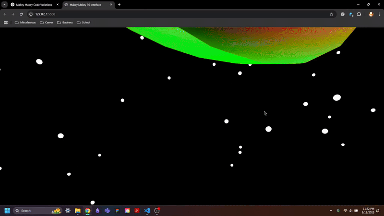Go back to the previous page
This screenshot has height=216, width=384.
tap(5, 14)
